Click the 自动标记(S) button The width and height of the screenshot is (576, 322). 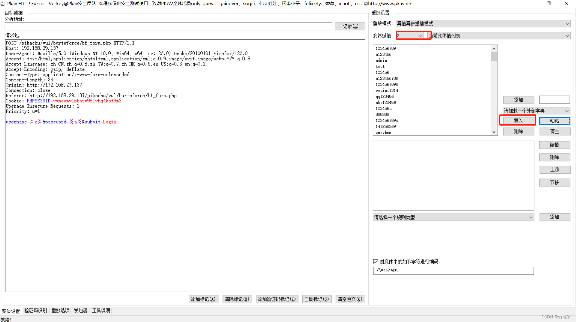coord(317,299)
